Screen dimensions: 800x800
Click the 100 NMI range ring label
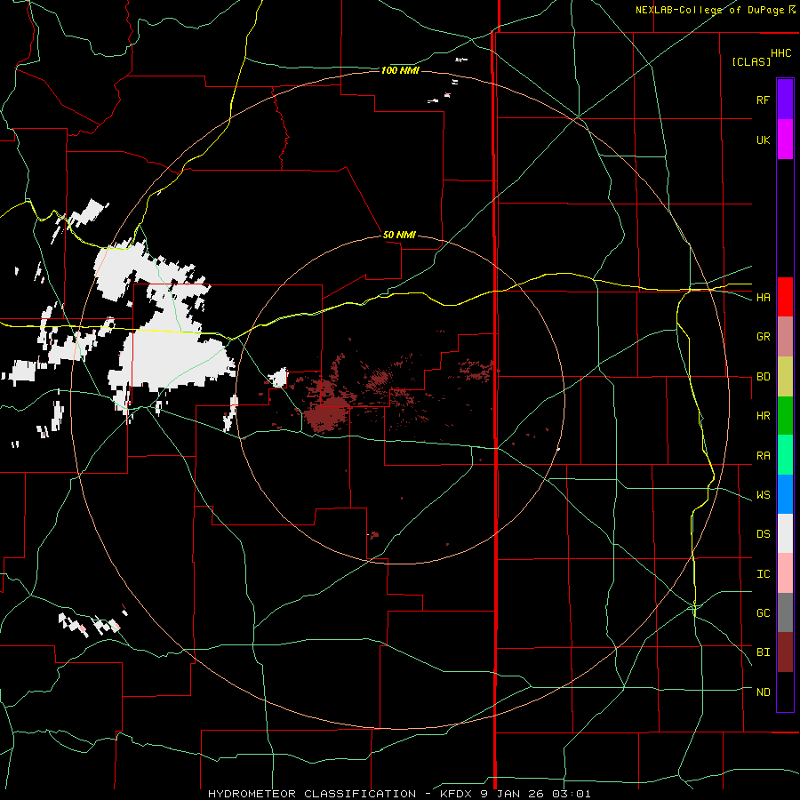pyautogui.click(x=400, y=70)
